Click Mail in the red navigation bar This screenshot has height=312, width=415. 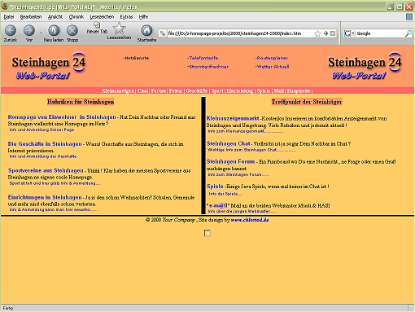tap(279, 90)
